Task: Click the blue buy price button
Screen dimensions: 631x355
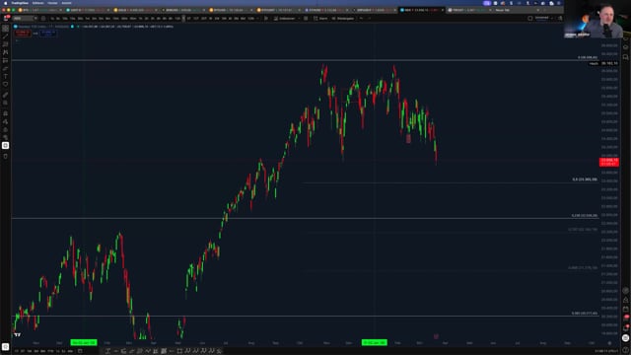Action: [x=48, y=33]
